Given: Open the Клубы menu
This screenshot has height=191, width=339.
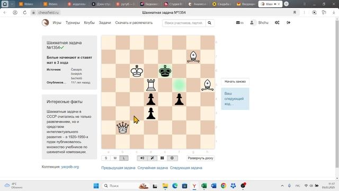Looking at the screenshot, I should pyautogui.click(x=90, y=22).
